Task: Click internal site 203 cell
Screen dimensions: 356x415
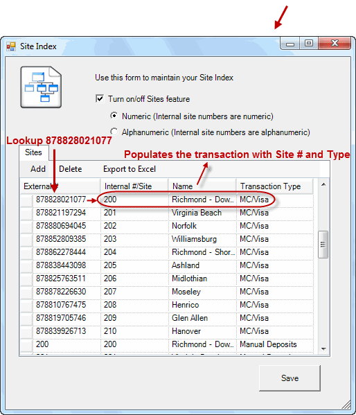Action: tap(134, 240)
